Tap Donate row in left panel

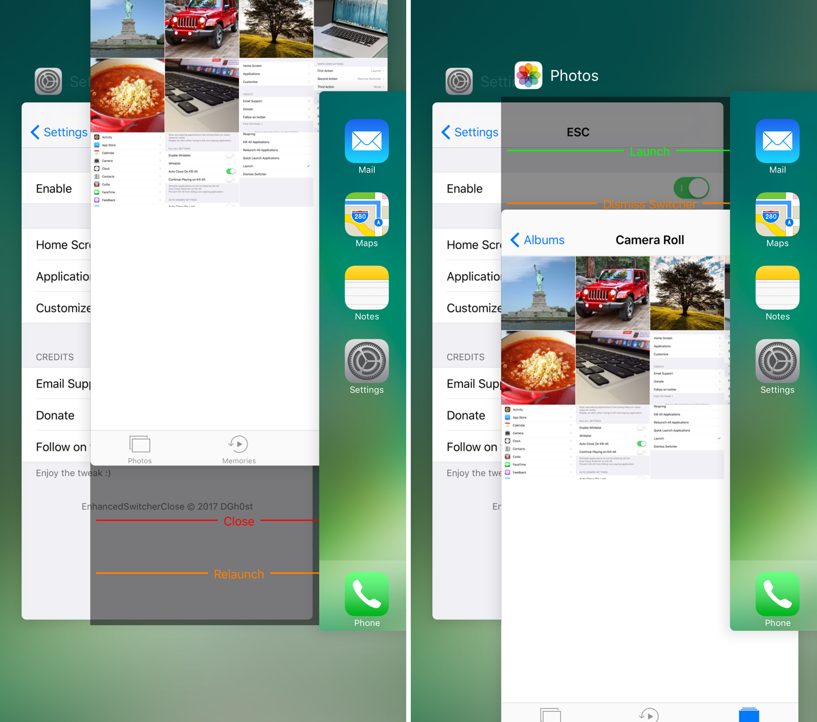tap(55, 415)
